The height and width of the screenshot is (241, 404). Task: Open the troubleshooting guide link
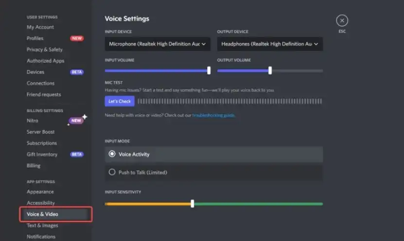coord(213,115)
